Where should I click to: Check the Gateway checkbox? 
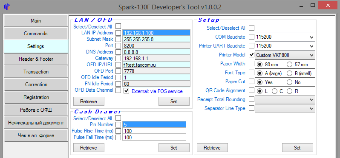pos(118,58)
